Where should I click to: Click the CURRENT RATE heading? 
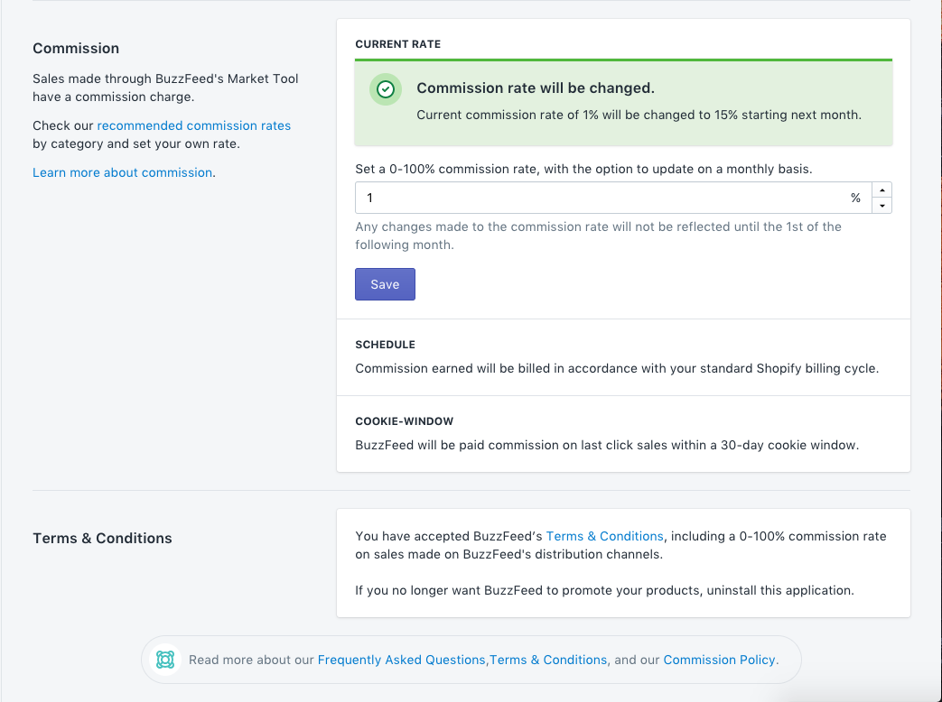coord(397,44)
